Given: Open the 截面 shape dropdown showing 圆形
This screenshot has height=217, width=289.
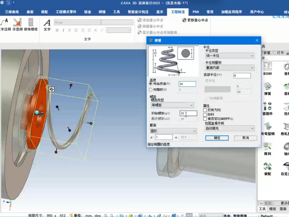Looking at the screenshot, I should point(173,131).
